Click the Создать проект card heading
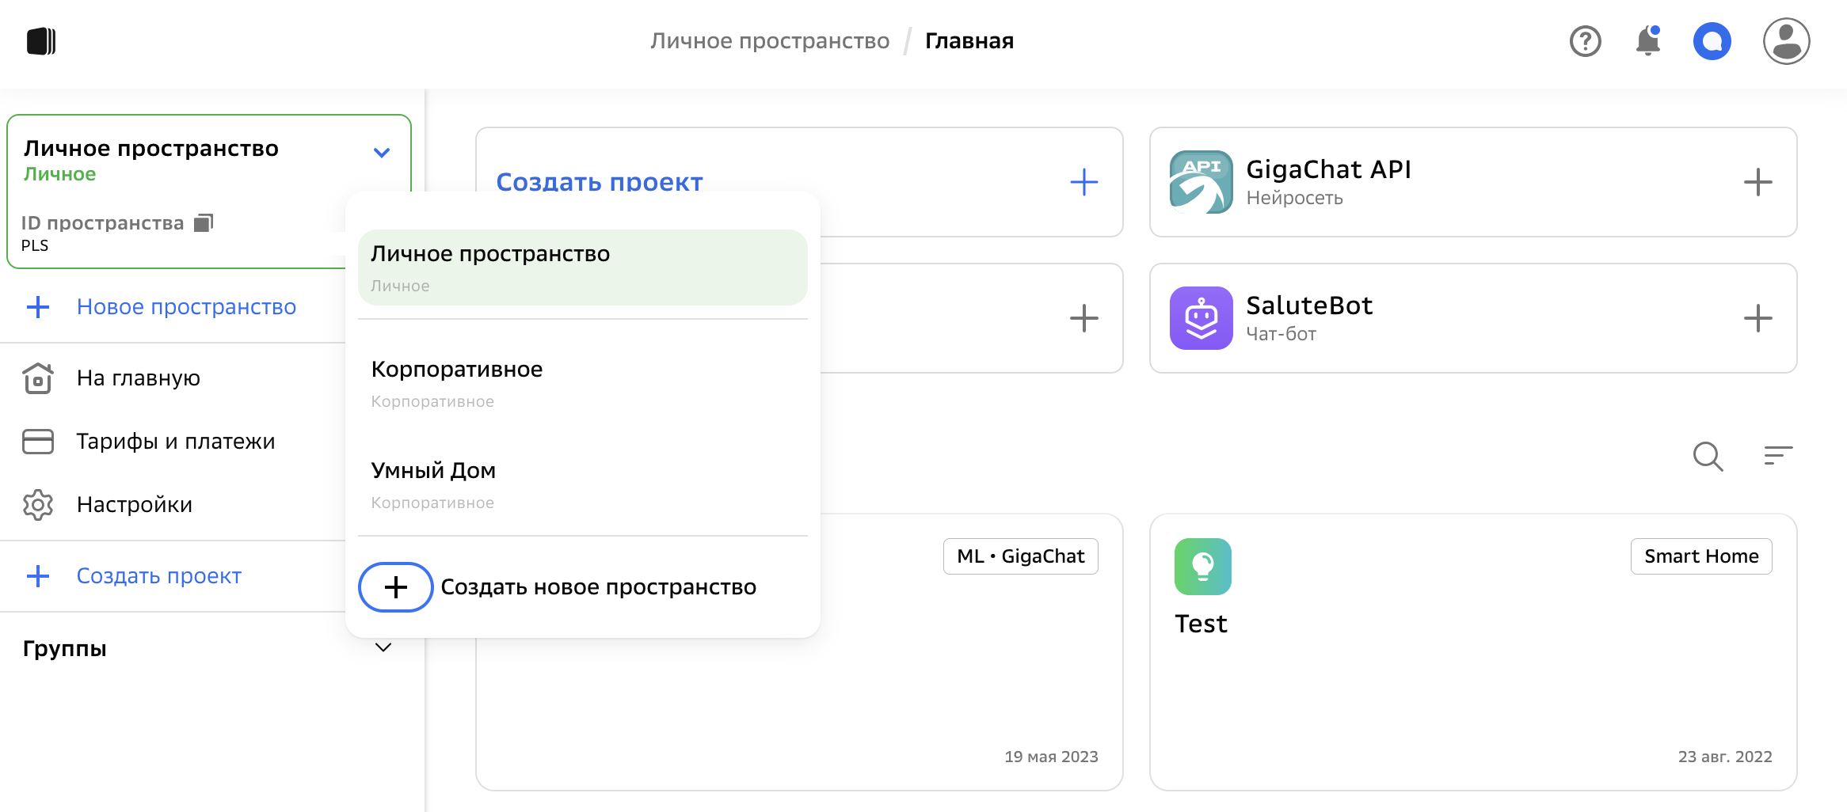This screenshot has width=1847, height=812. [600, 182]
